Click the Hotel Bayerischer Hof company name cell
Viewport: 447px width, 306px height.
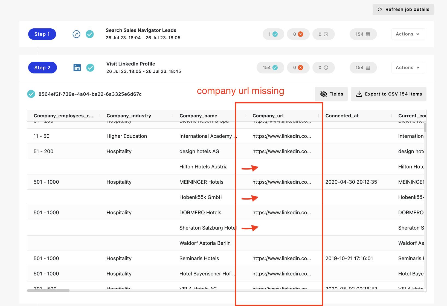point(207,274)
